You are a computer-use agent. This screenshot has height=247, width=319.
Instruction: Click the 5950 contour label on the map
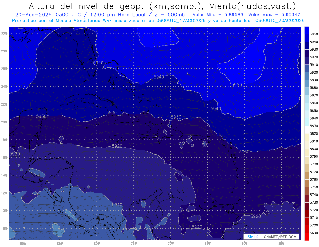237,85
